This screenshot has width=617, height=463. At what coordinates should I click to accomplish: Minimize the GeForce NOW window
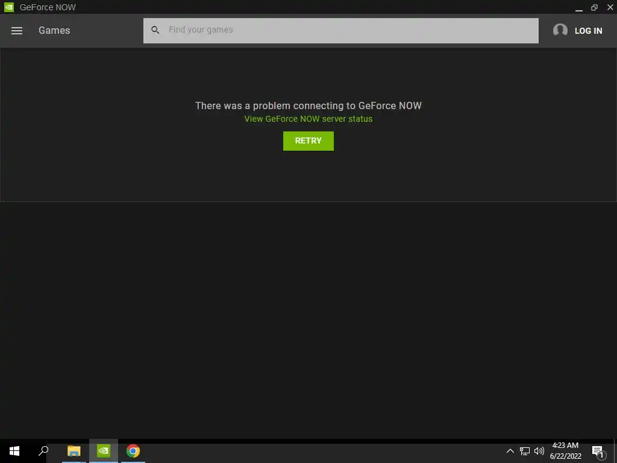[x=578, y=7]
